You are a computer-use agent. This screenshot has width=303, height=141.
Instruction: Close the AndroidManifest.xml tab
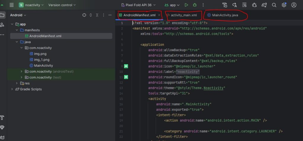[x=159, y=15]
